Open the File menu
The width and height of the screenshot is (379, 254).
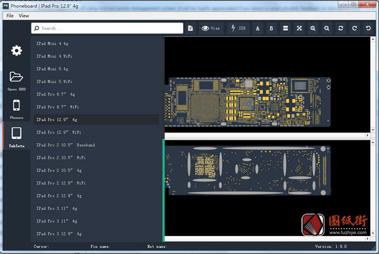[10, 16]
